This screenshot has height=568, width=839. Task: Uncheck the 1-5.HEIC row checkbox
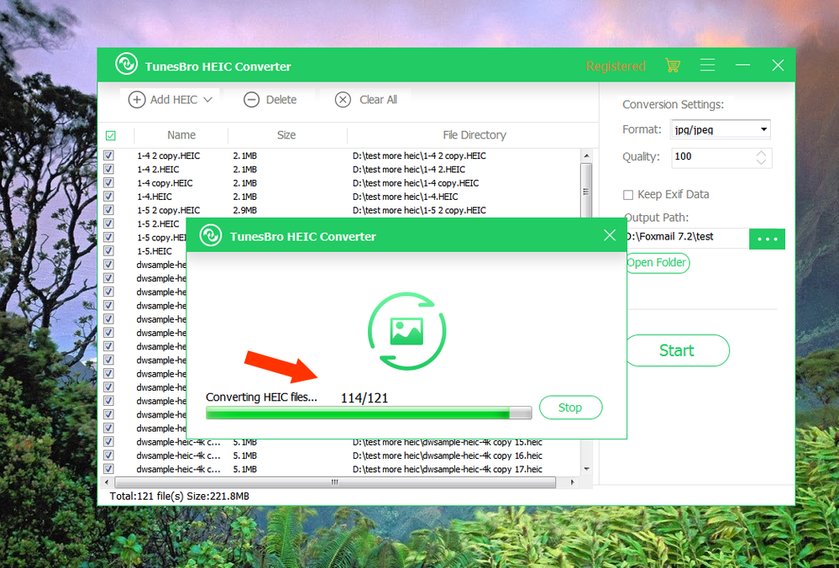click(108, 250)
